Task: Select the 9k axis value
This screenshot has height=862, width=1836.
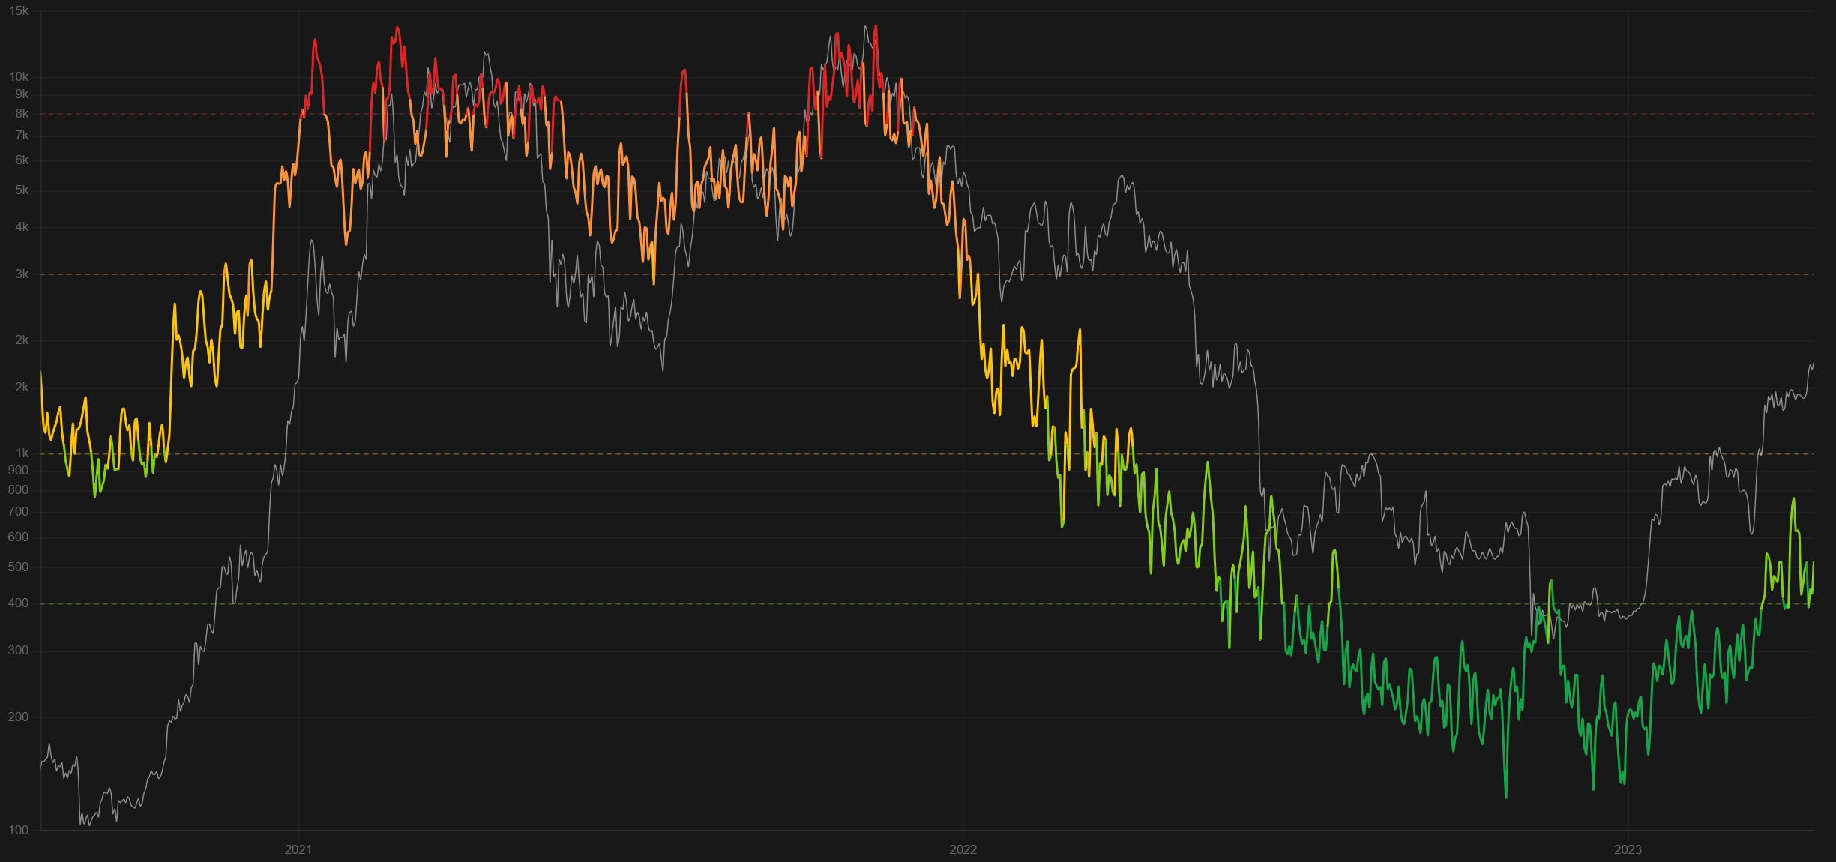Action: point(22,94)
